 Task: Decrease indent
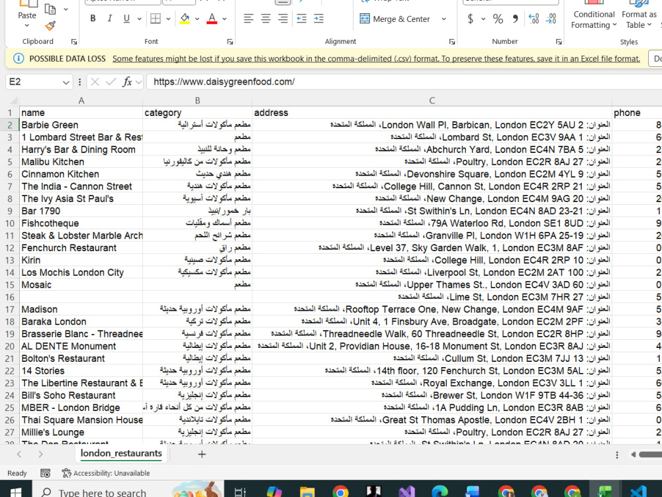tap(301, 19)
